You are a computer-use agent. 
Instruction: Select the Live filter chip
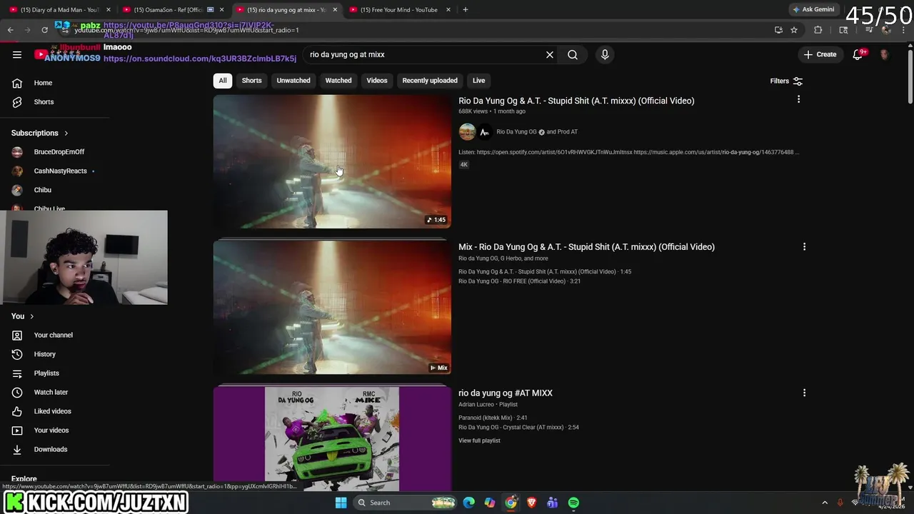(x=478, y=81)
